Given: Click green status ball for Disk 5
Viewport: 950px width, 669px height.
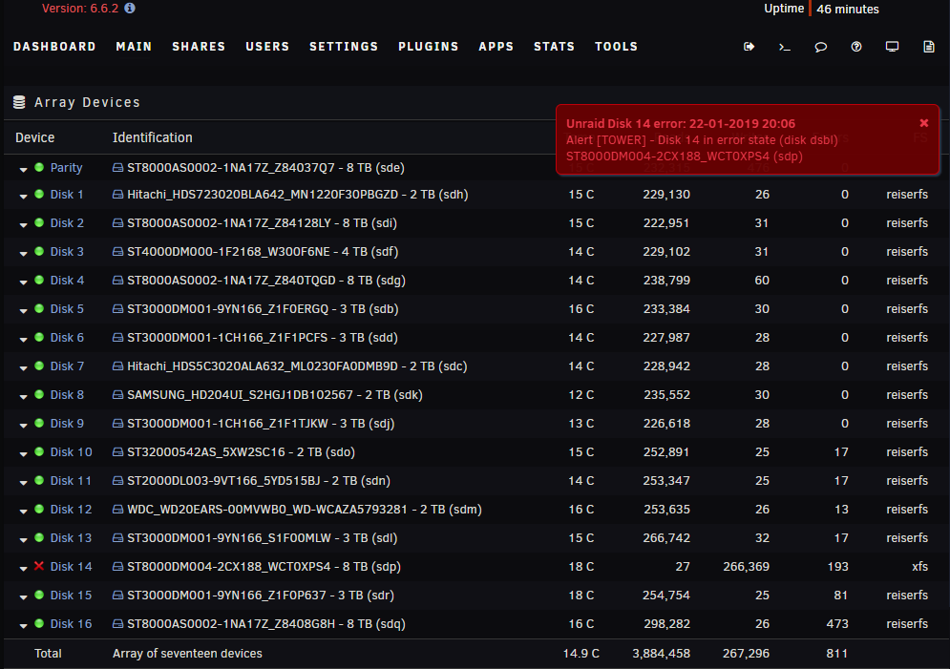Looking at the screenshot, I should (39, 308).
